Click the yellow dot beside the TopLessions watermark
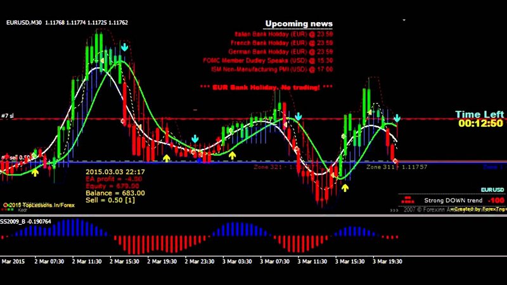Screen dimensions: 507x285 tap(5, 205)
